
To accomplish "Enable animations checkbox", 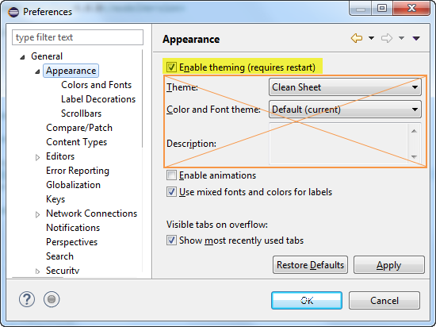I will click(x=171, y=175).
